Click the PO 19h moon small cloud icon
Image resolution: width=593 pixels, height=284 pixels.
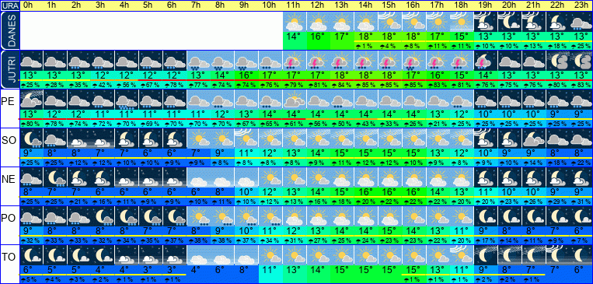(486, 216)
